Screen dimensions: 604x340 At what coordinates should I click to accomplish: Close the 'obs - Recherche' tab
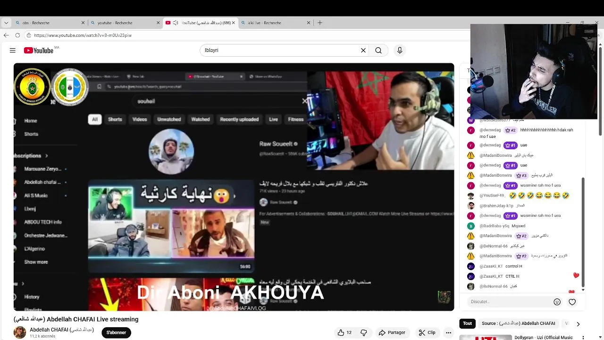83,23
